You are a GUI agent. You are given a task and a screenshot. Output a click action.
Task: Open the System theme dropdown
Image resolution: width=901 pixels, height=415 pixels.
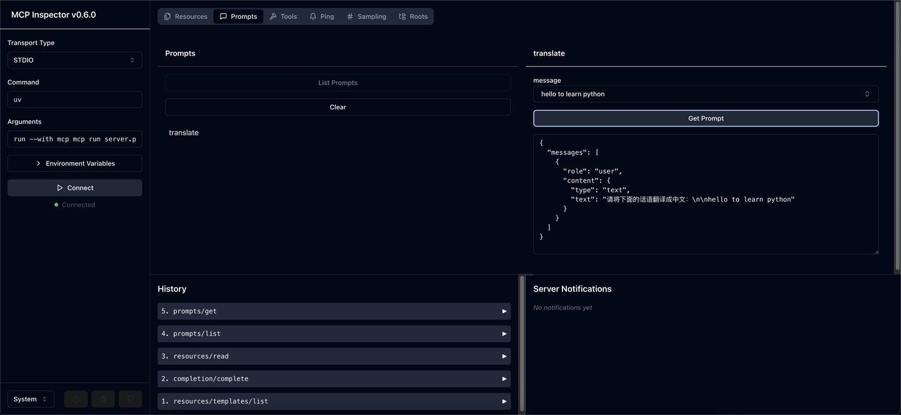click(x=31, y=399)
